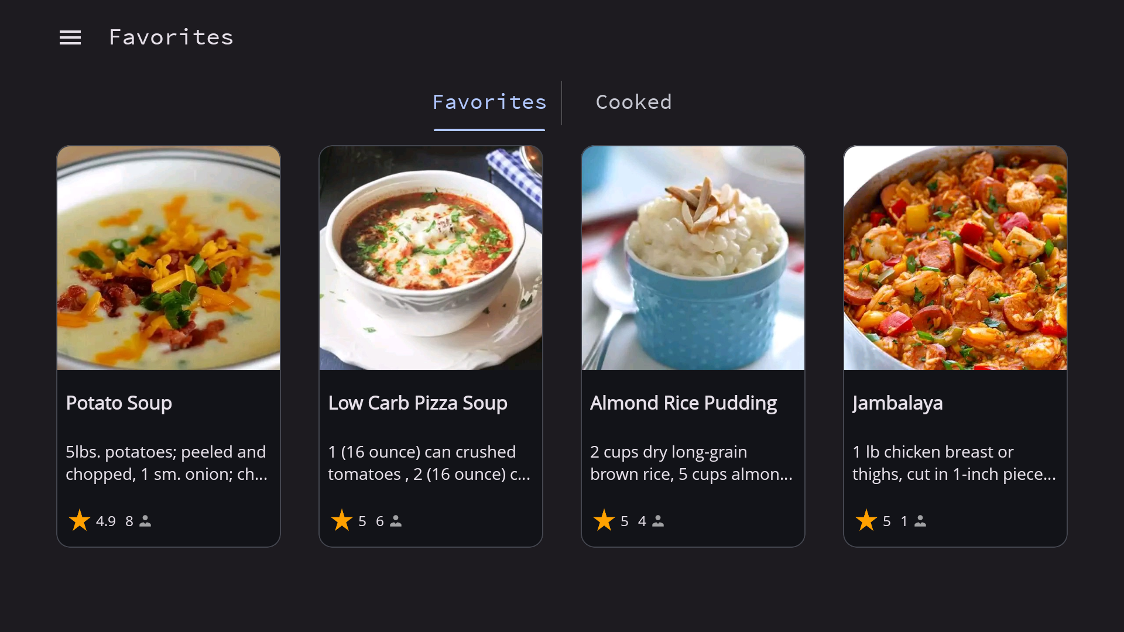The width and height of the screenshot is (1124, 632).
Task: Click the person icon on Low Carb Pizza Soup
Action: (x=396, y=521)
